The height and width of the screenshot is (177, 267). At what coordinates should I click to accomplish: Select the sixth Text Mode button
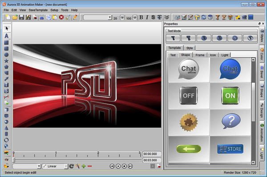tap(250, 38)
